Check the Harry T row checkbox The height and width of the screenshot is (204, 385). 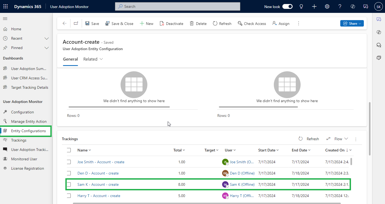point(69,196)
